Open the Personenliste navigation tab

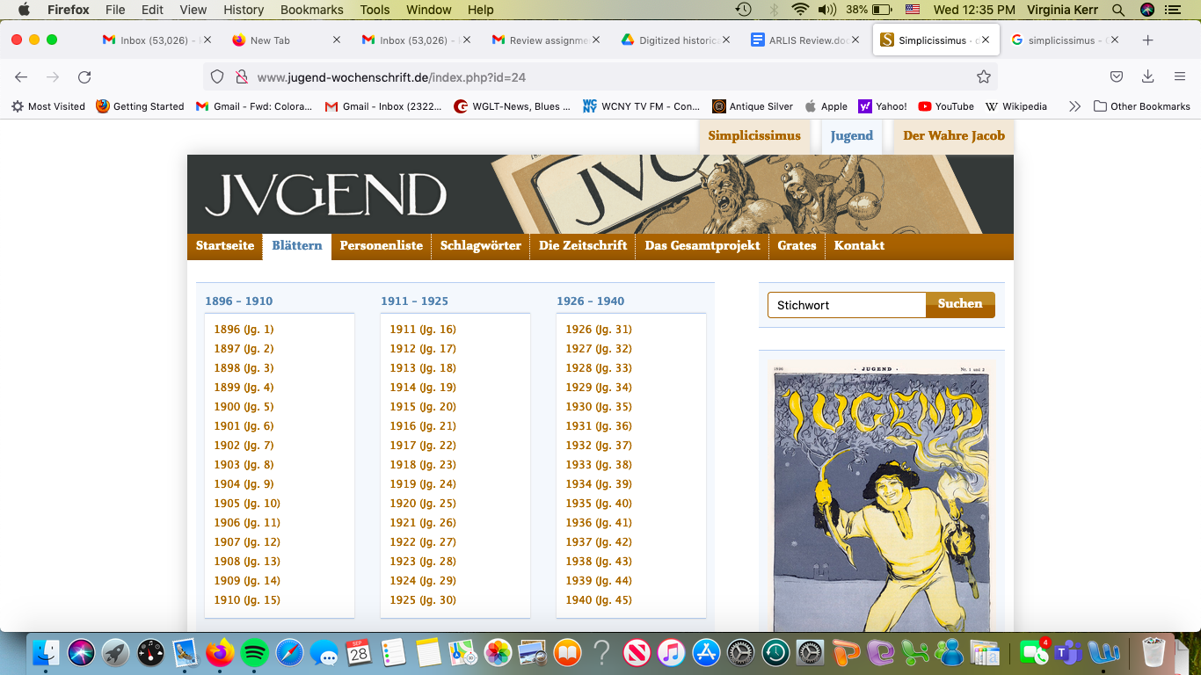(x=382, y=246)
